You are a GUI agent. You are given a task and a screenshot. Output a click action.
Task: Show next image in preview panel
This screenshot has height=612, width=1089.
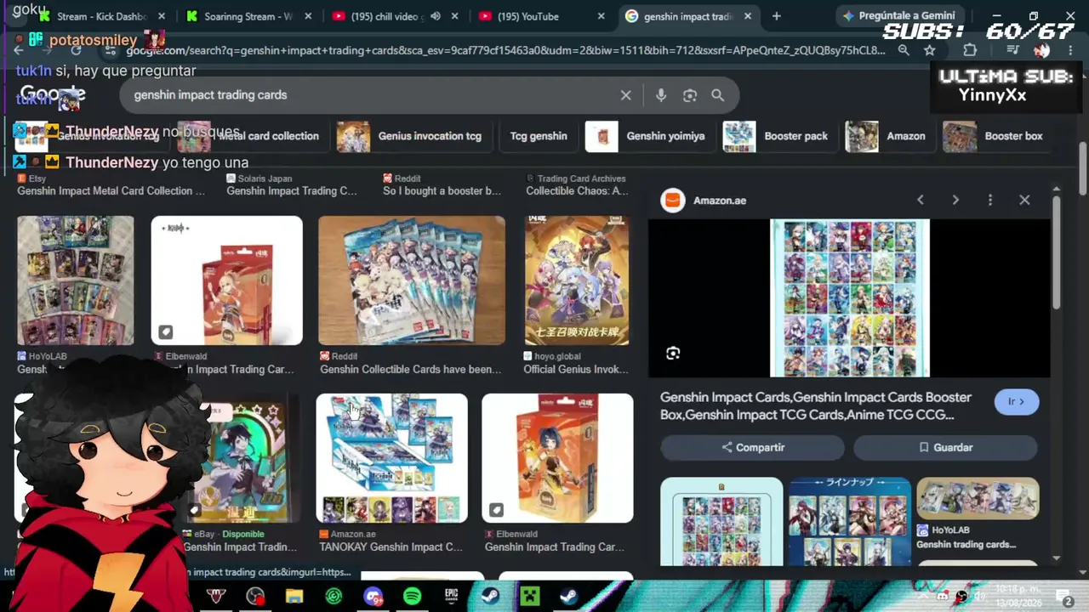tap(955, 200)
